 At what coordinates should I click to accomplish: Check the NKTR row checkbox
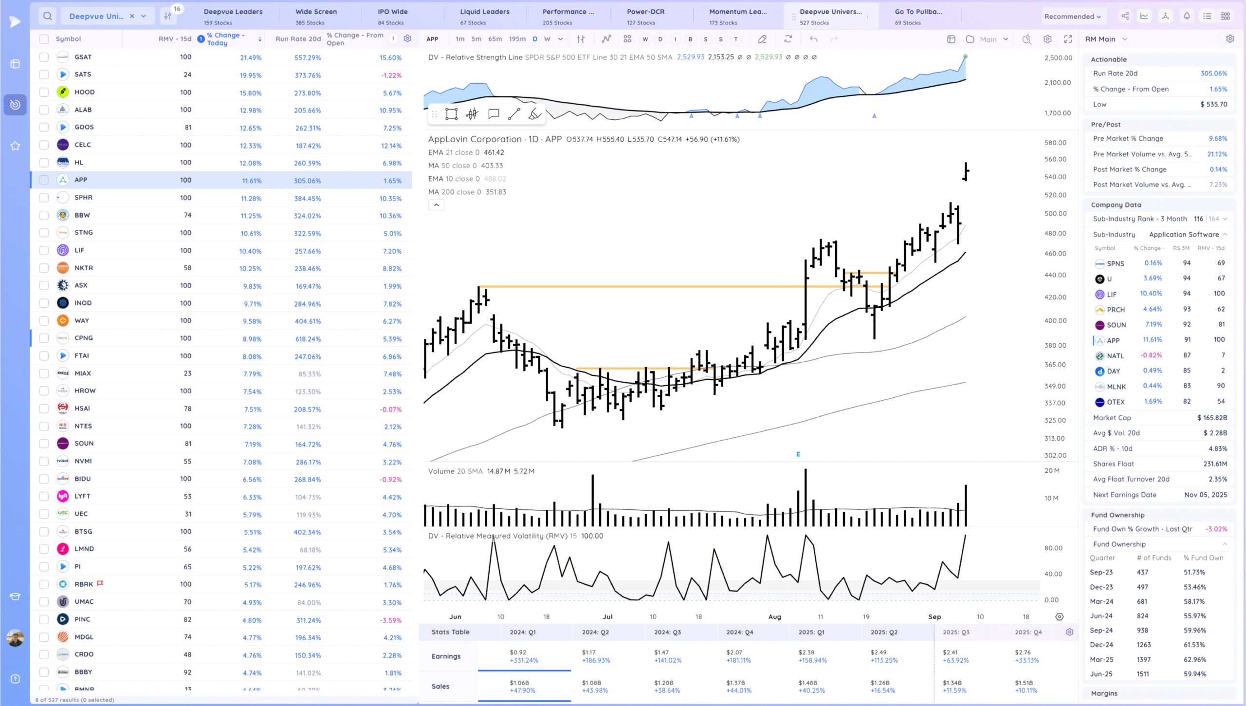click(44, 268)
